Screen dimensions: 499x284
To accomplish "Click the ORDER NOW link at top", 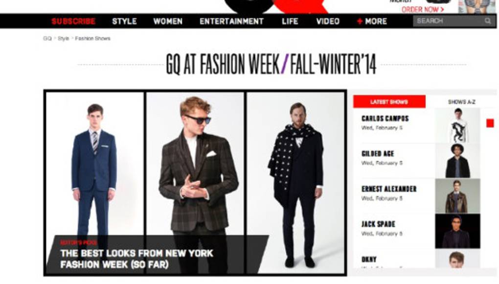I will coord(423,10).
